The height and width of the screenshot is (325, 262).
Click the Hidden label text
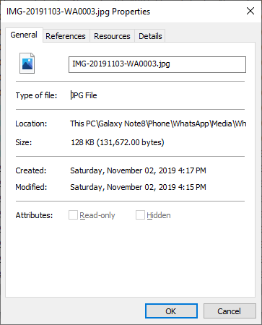tap(159, 215)
